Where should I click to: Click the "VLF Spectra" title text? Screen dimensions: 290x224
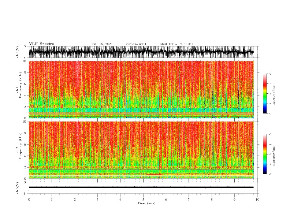[x=41, y=44]
